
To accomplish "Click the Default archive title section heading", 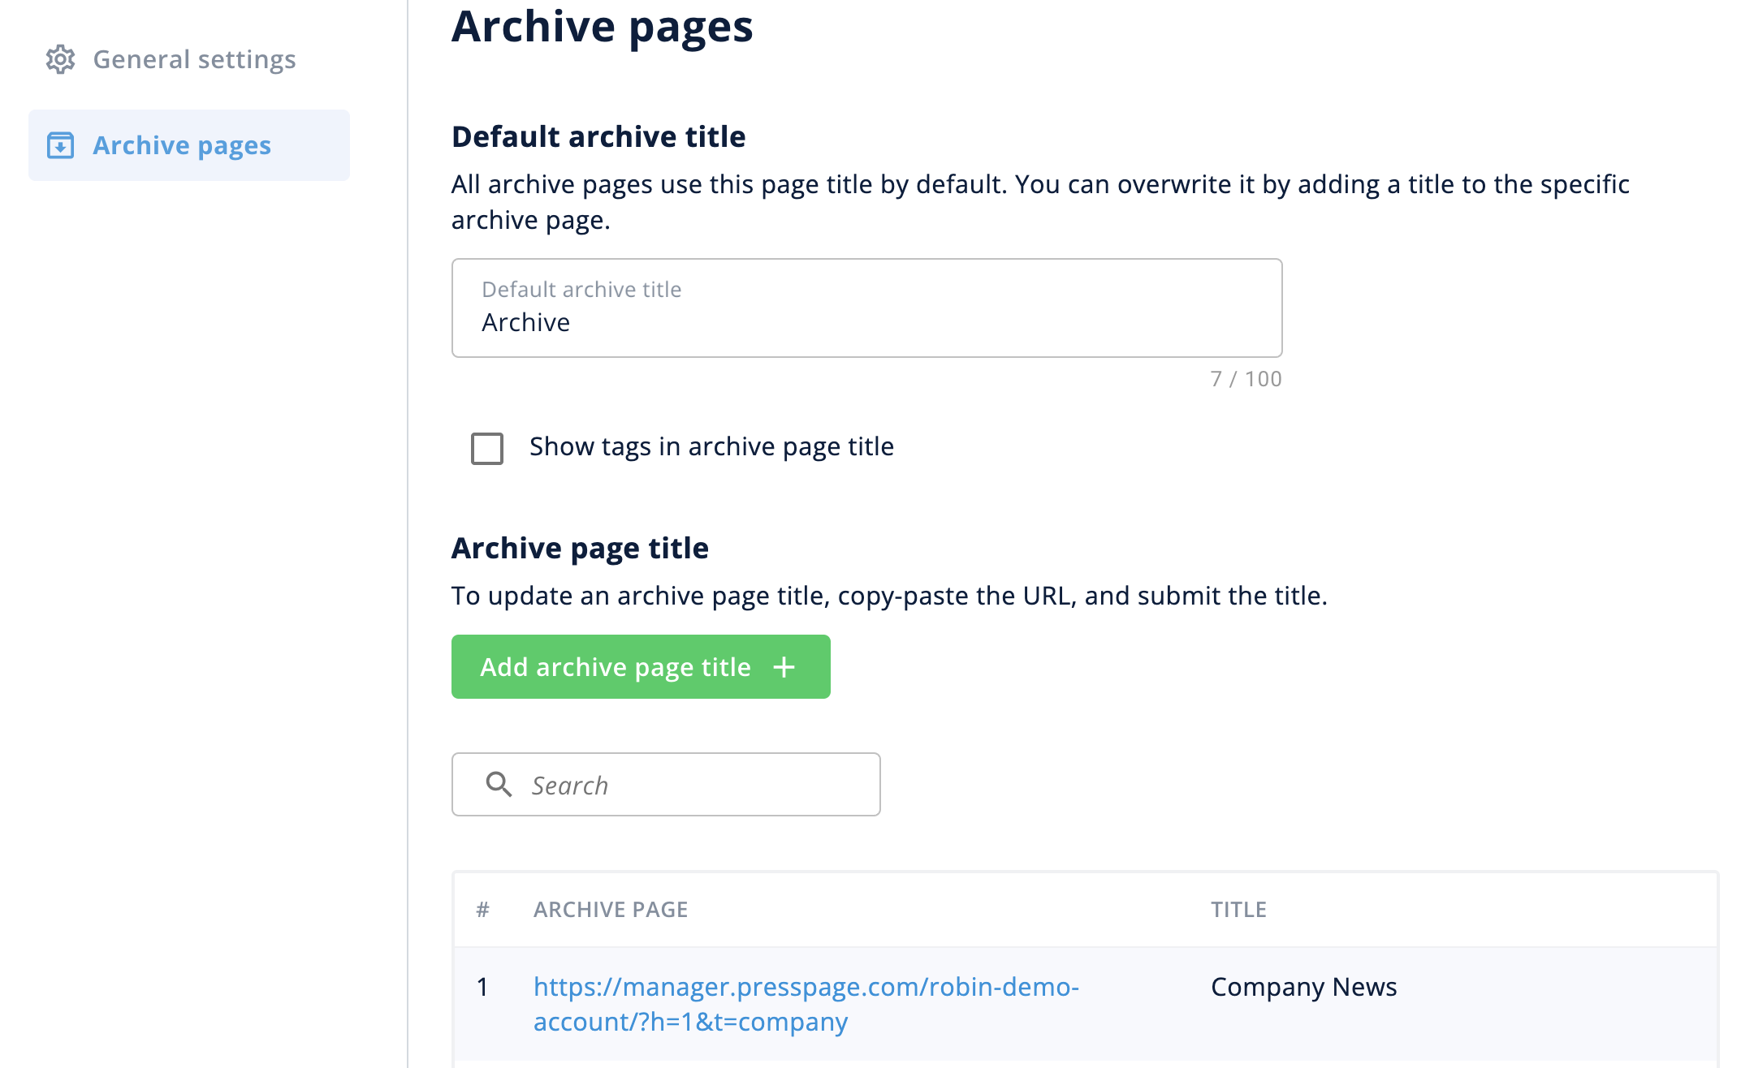I will [x=598, y=136].
